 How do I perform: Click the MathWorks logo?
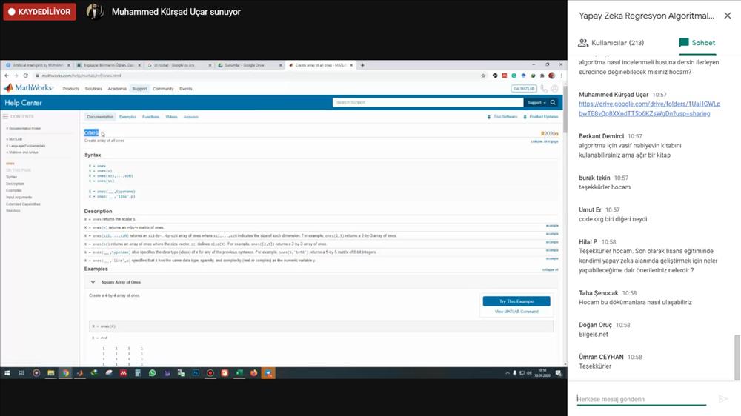click(x=28, y=88)
